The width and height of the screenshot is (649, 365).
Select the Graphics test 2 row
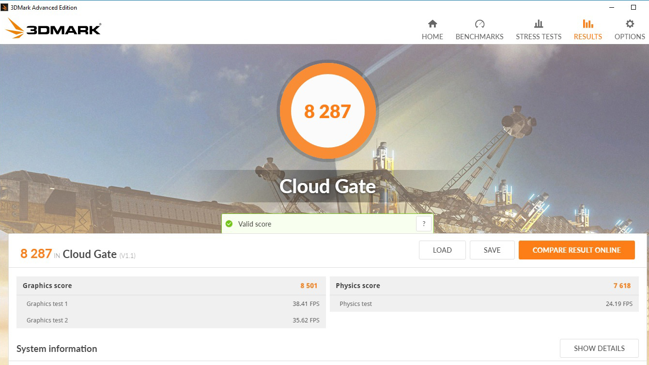tap(171, 320)
